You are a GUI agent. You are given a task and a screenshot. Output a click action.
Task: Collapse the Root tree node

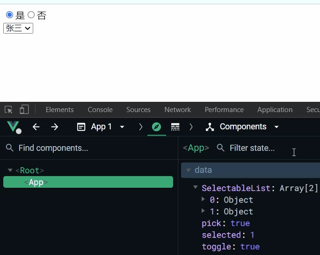tap(10, 170)
